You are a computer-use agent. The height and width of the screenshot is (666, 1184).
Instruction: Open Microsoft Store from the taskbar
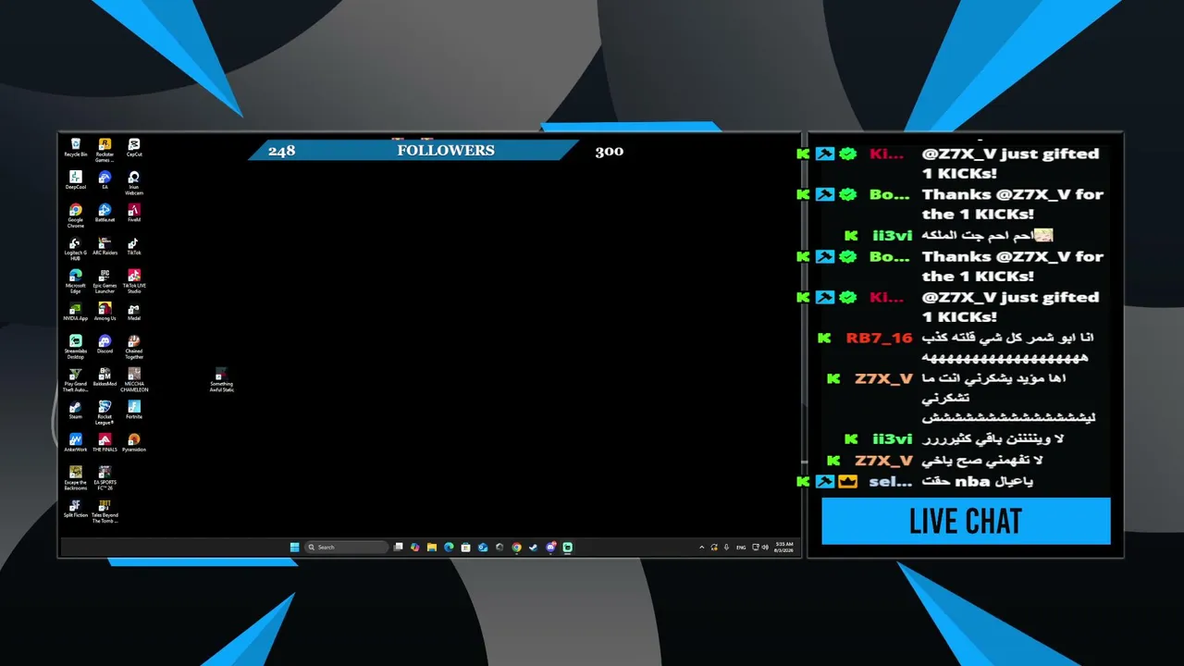click(465, 548)
